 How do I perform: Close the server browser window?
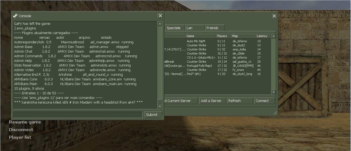tap(274, 16)
